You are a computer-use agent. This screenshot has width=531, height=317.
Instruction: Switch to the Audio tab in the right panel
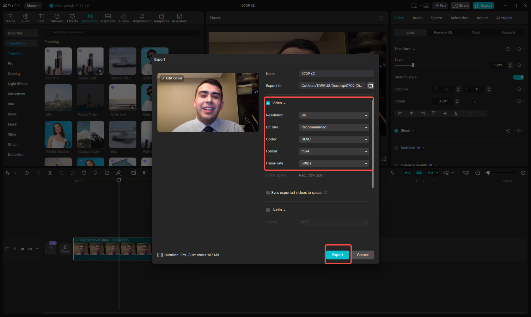(417, 18)
